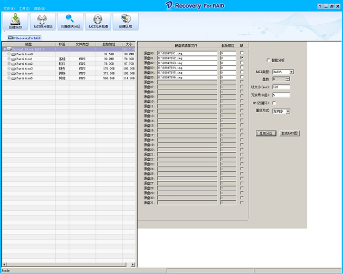The width and height of the screenshot is (343, 274).
Task: Select the Partition4 row name
Action: click(24, 73)
